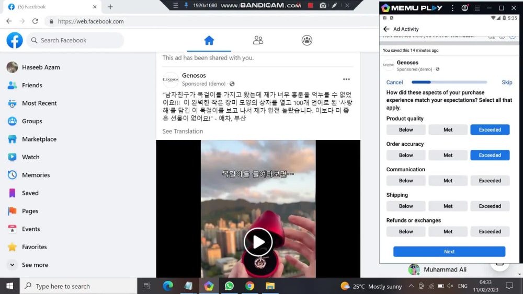Go back from Ad Activity
The image size is (523, 294).
386,29
